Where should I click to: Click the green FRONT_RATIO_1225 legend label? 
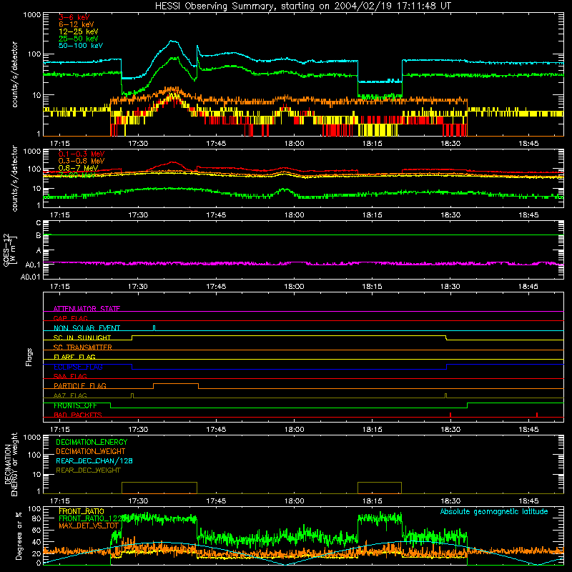[x=91, y=518]
